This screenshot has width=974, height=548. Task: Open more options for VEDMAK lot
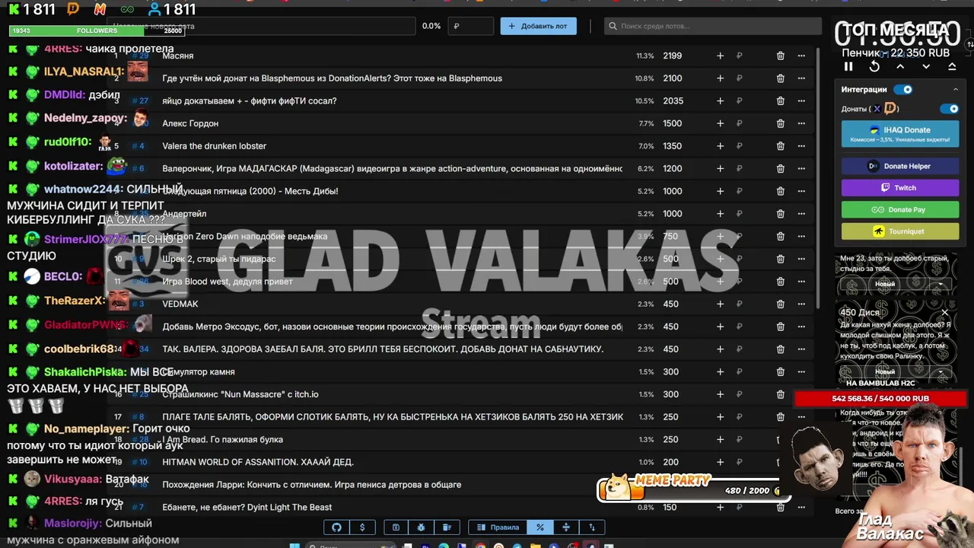(801, 304)
